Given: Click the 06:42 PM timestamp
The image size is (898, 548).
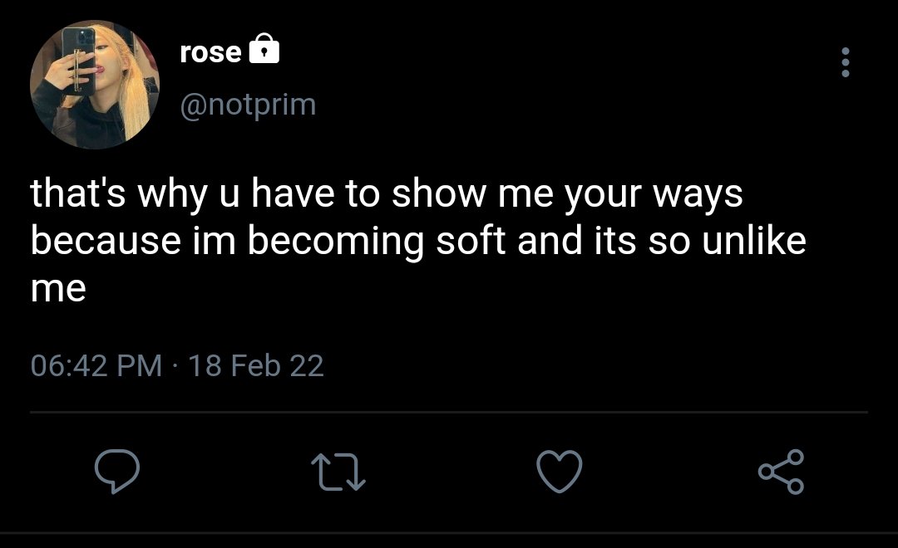Looking at the screenshot, I should (x=96, y=365).
